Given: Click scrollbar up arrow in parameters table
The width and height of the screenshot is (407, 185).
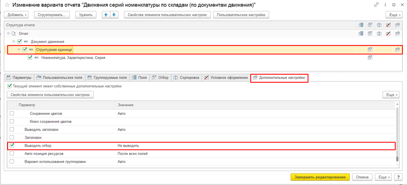Looking at the screenshot, I should pos(397,104).
